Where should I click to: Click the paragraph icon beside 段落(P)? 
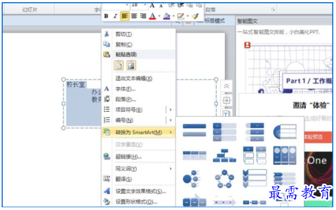(107, 99)
